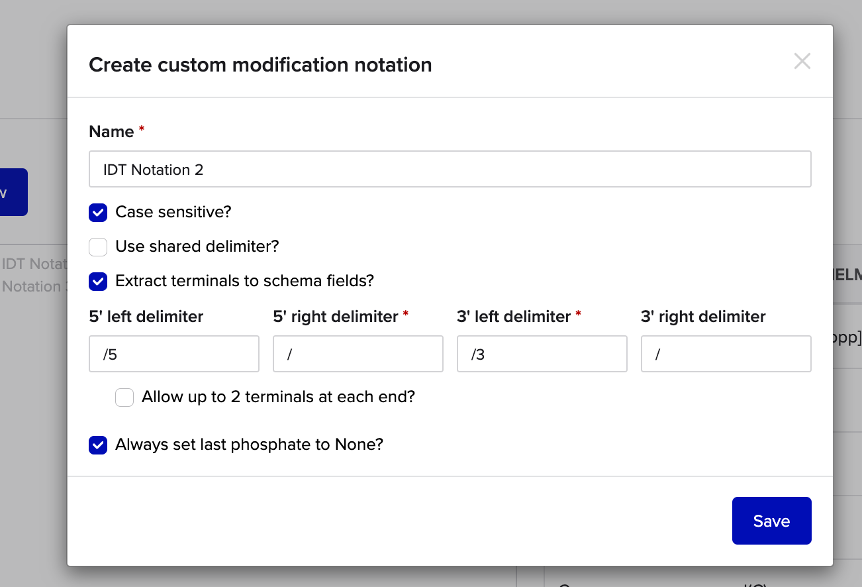Click the 3' right delimiter field
862x587 pixels.
726,354
